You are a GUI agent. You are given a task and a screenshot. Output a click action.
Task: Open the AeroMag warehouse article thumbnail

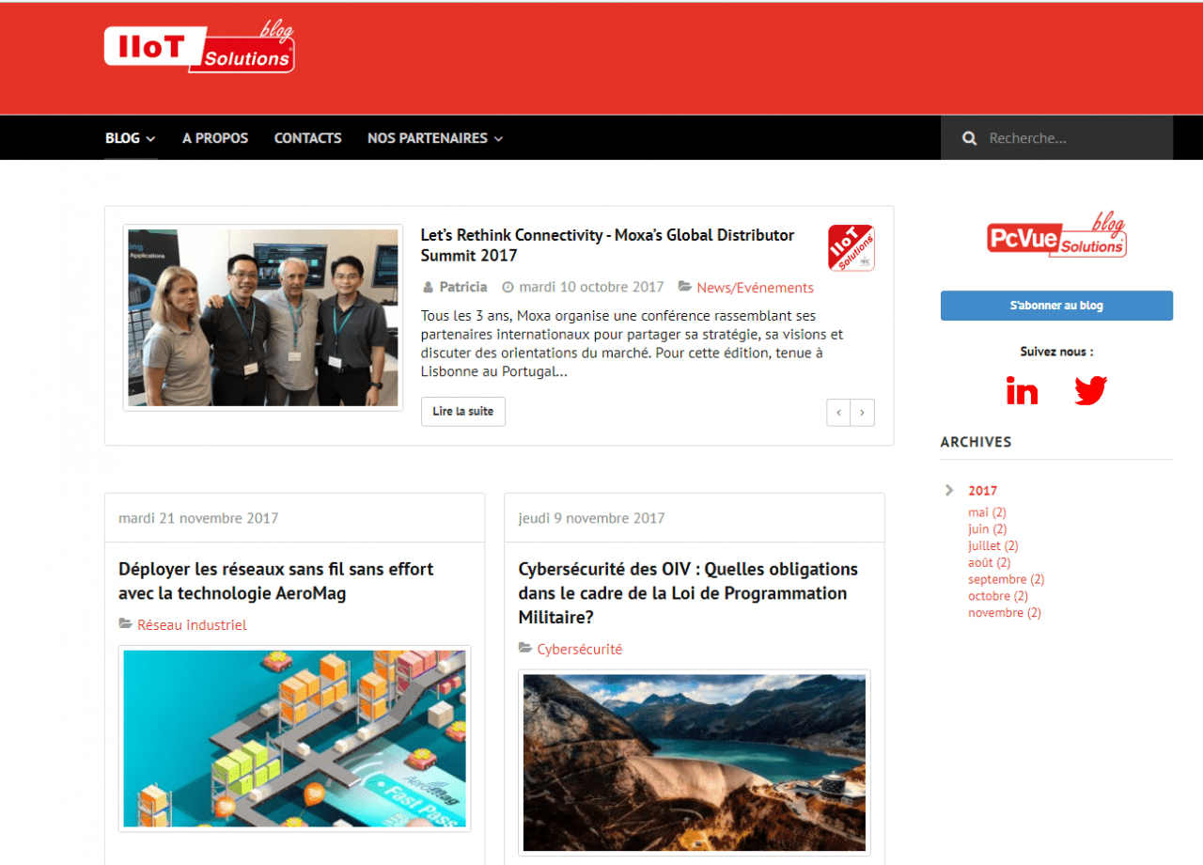[294, 738]
